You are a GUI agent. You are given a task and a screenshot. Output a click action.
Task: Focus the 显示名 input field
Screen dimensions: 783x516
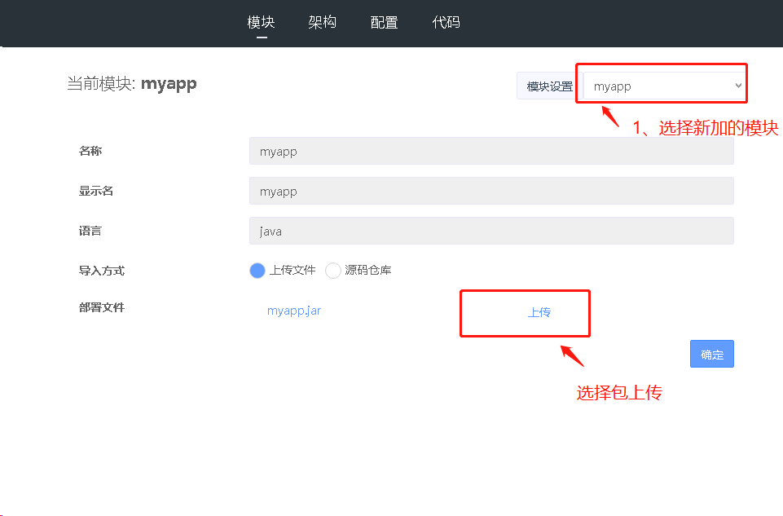point(490,192)
